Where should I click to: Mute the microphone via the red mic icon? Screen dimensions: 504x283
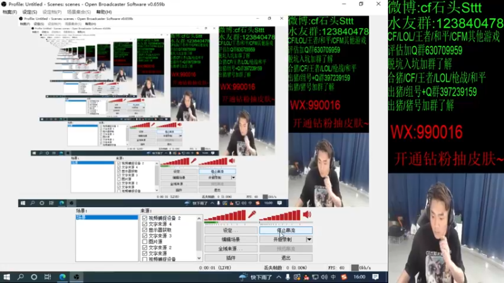(x=252, y=214)
